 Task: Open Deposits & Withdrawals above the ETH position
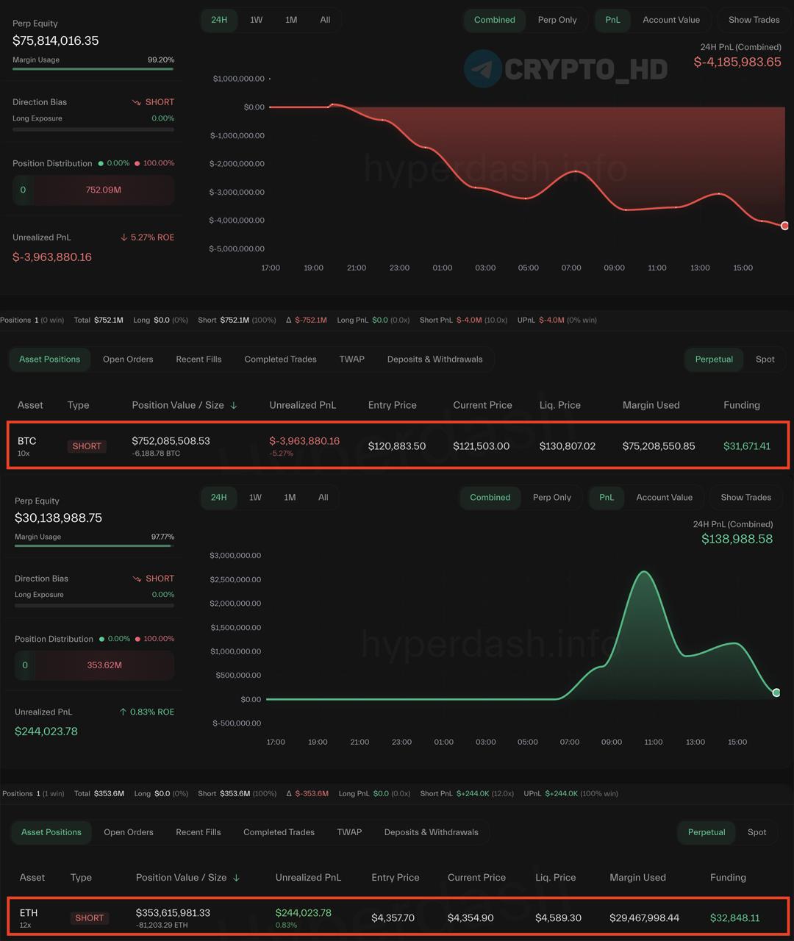coord(431,832)
